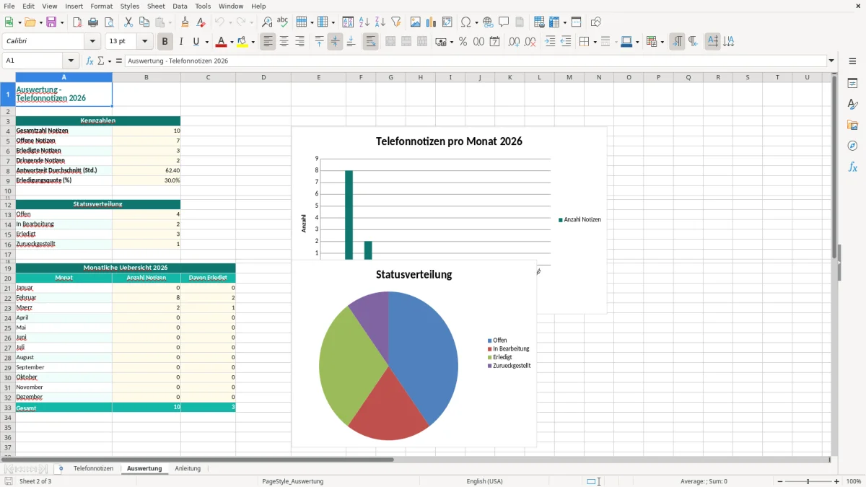Open the Font Name dropdown

[92, 42]
